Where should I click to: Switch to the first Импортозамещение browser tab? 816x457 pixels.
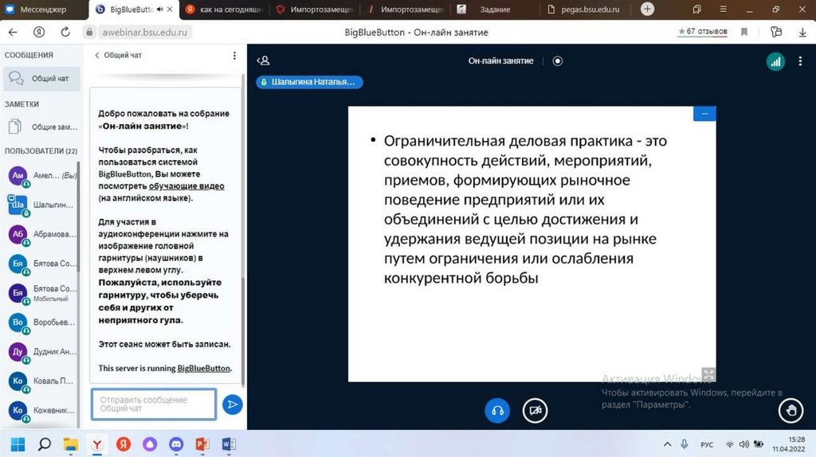tap(315, 10)
